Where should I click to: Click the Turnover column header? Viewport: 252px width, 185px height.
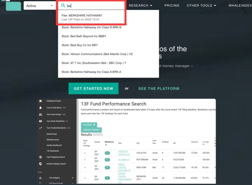[x=194, y=142]
